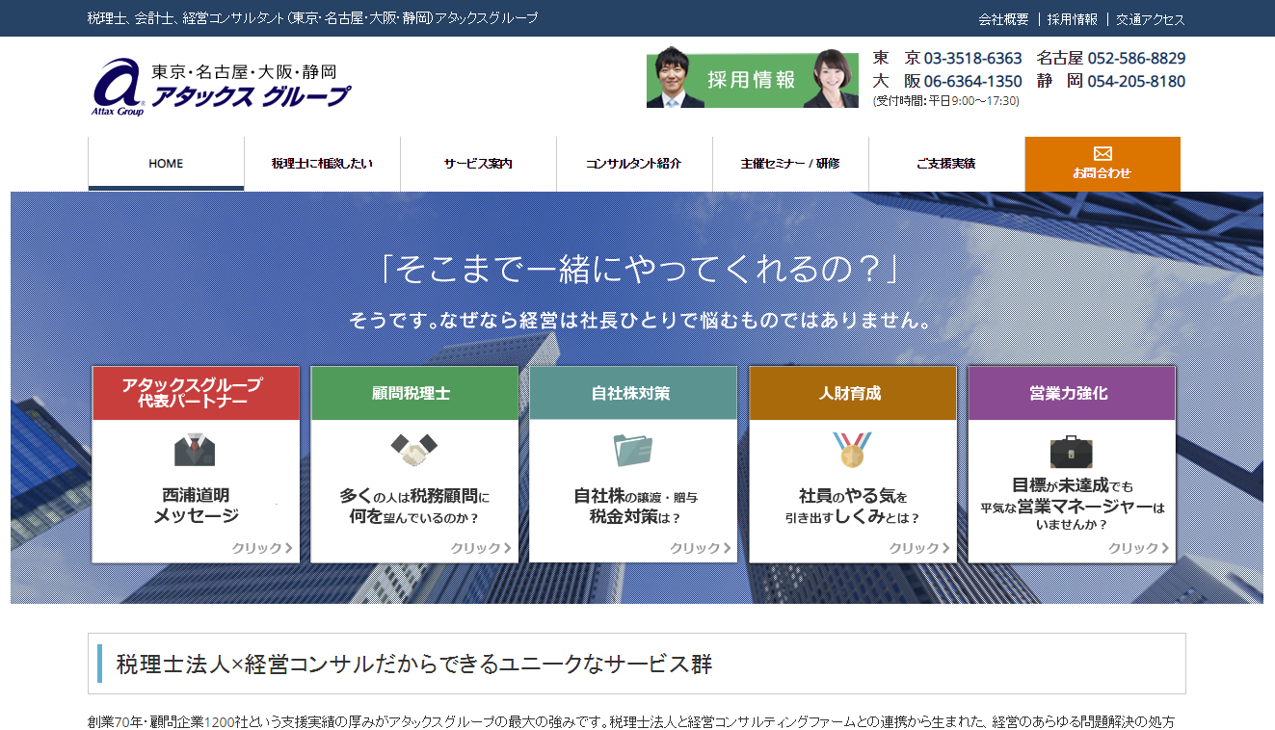Click 社員のやる気を引き出すしくみとは text
The image size is (1275, 730).
tap(853, 507)
